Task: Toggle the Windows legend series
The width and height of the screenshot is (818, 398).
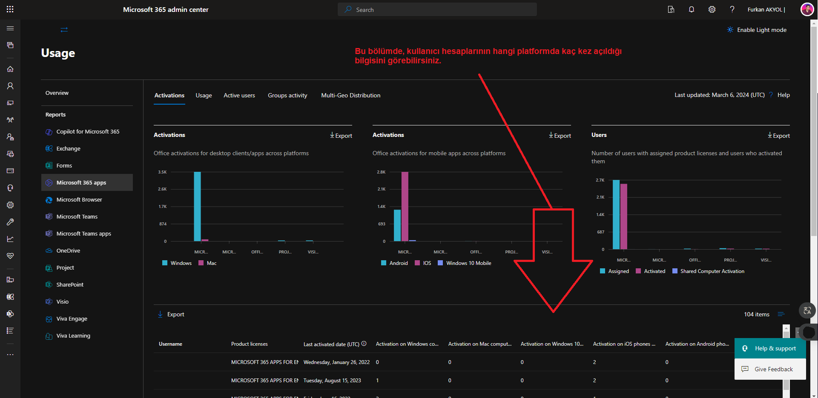Action: (x=177, y=263)
